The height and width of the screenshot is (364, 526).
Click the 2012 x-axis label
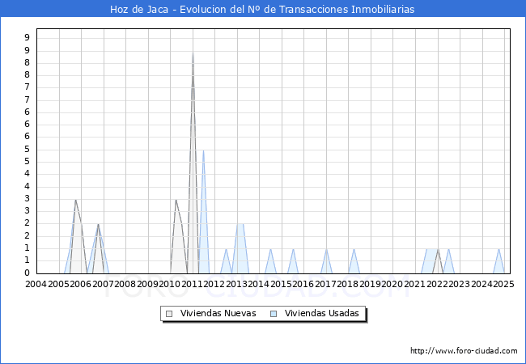pyautogui.click(x=214, y=284)
